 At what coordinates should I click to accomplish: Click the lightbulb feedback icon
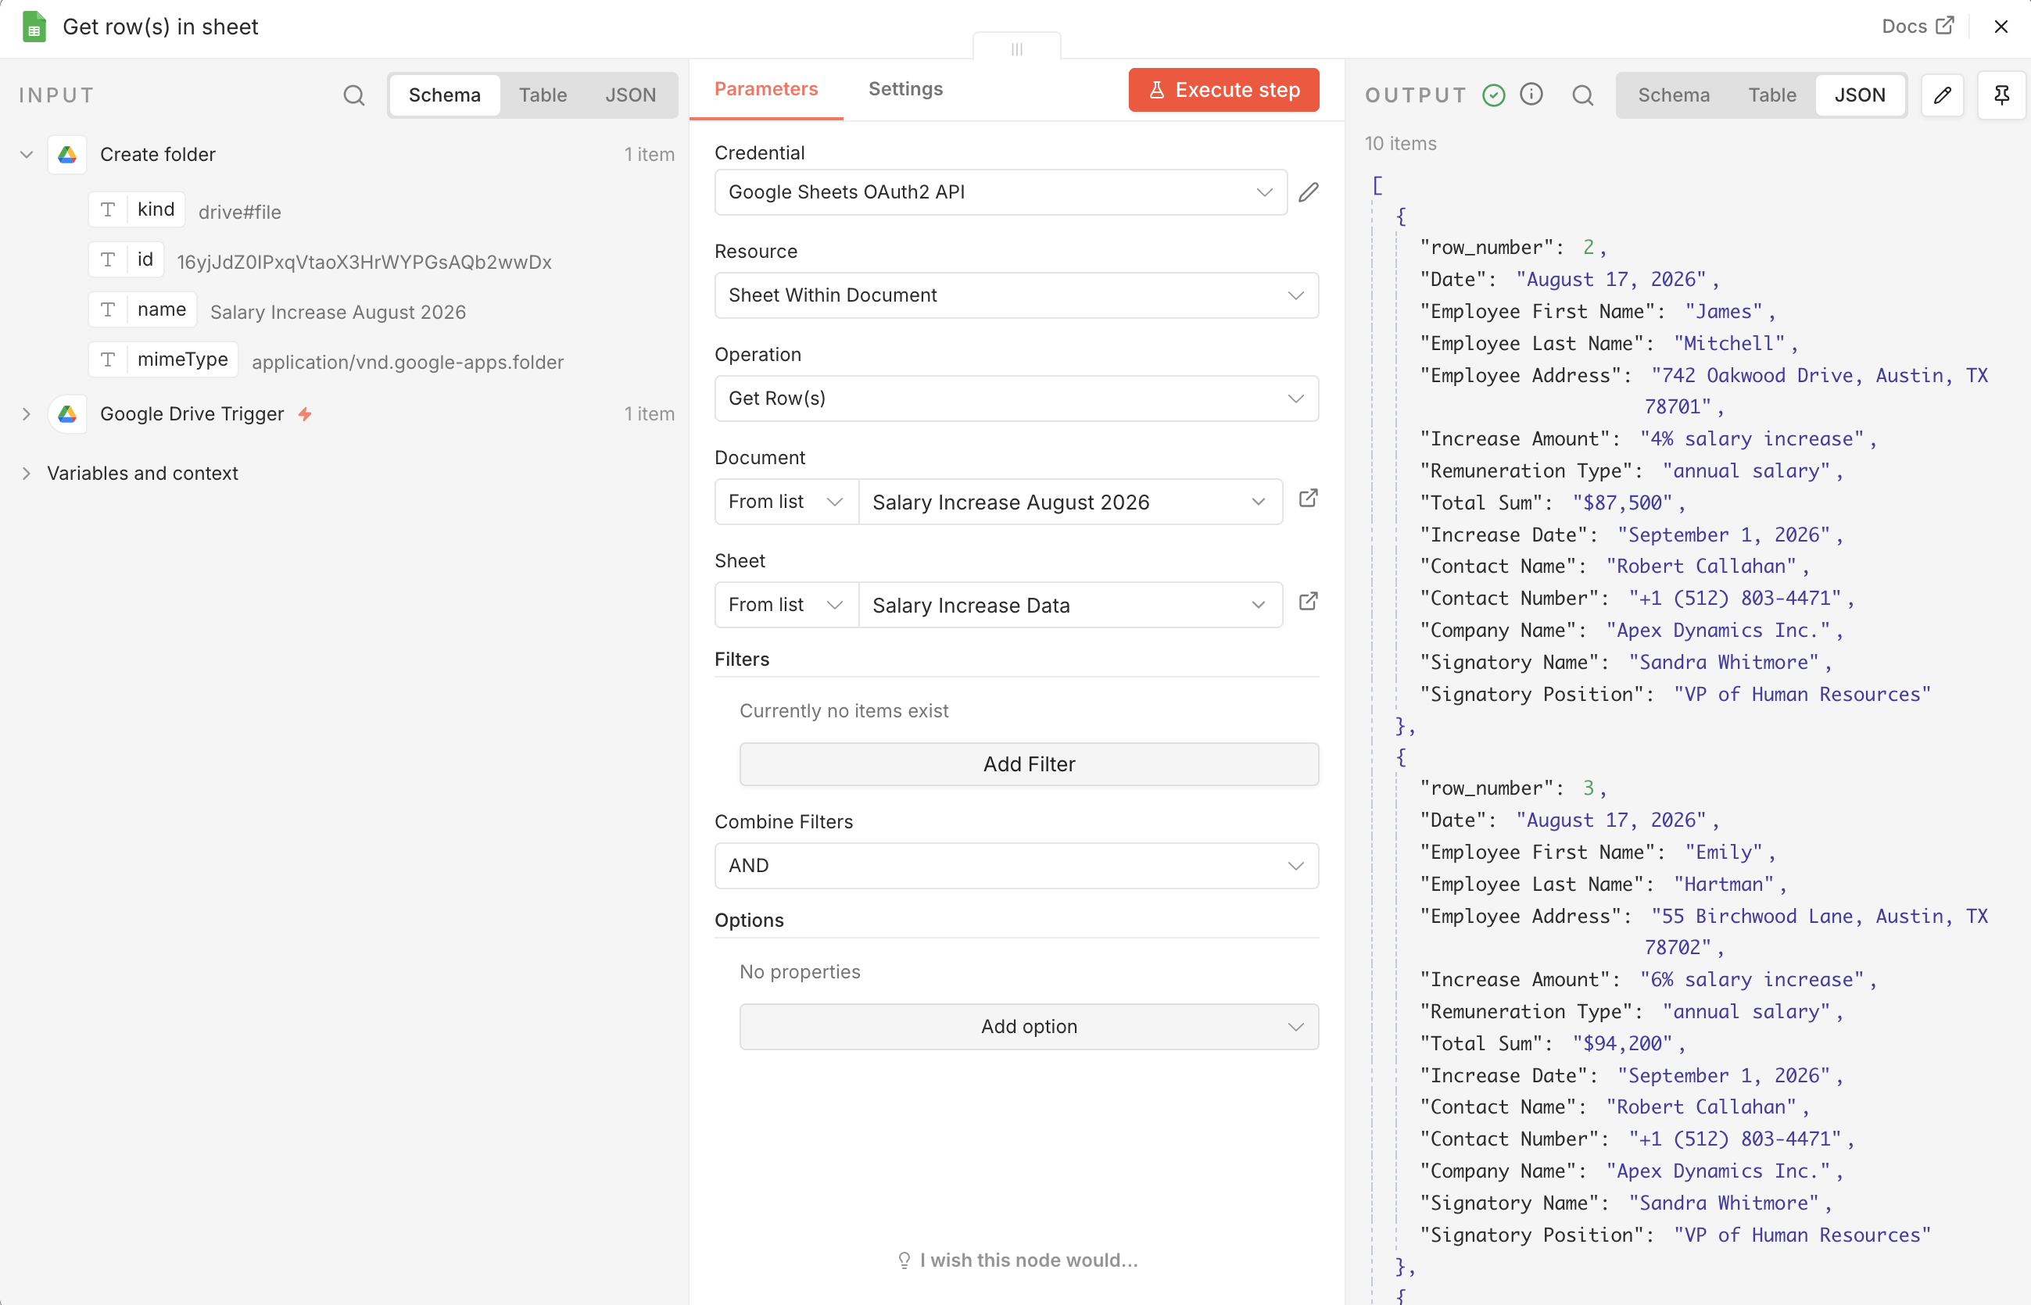tap(904, 1260)
